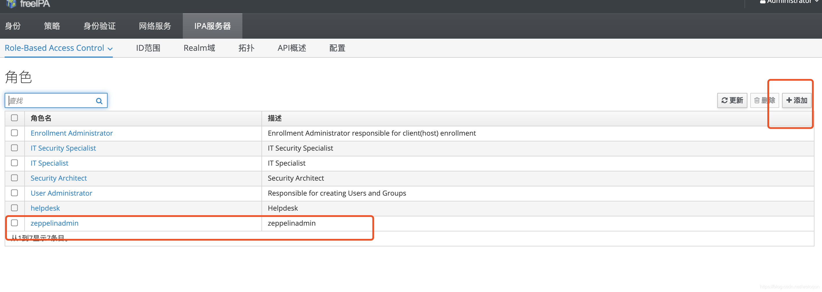Go to Realm域 sub-tab
The width and height of the screenshot is (822, 292).
[200, 48]
